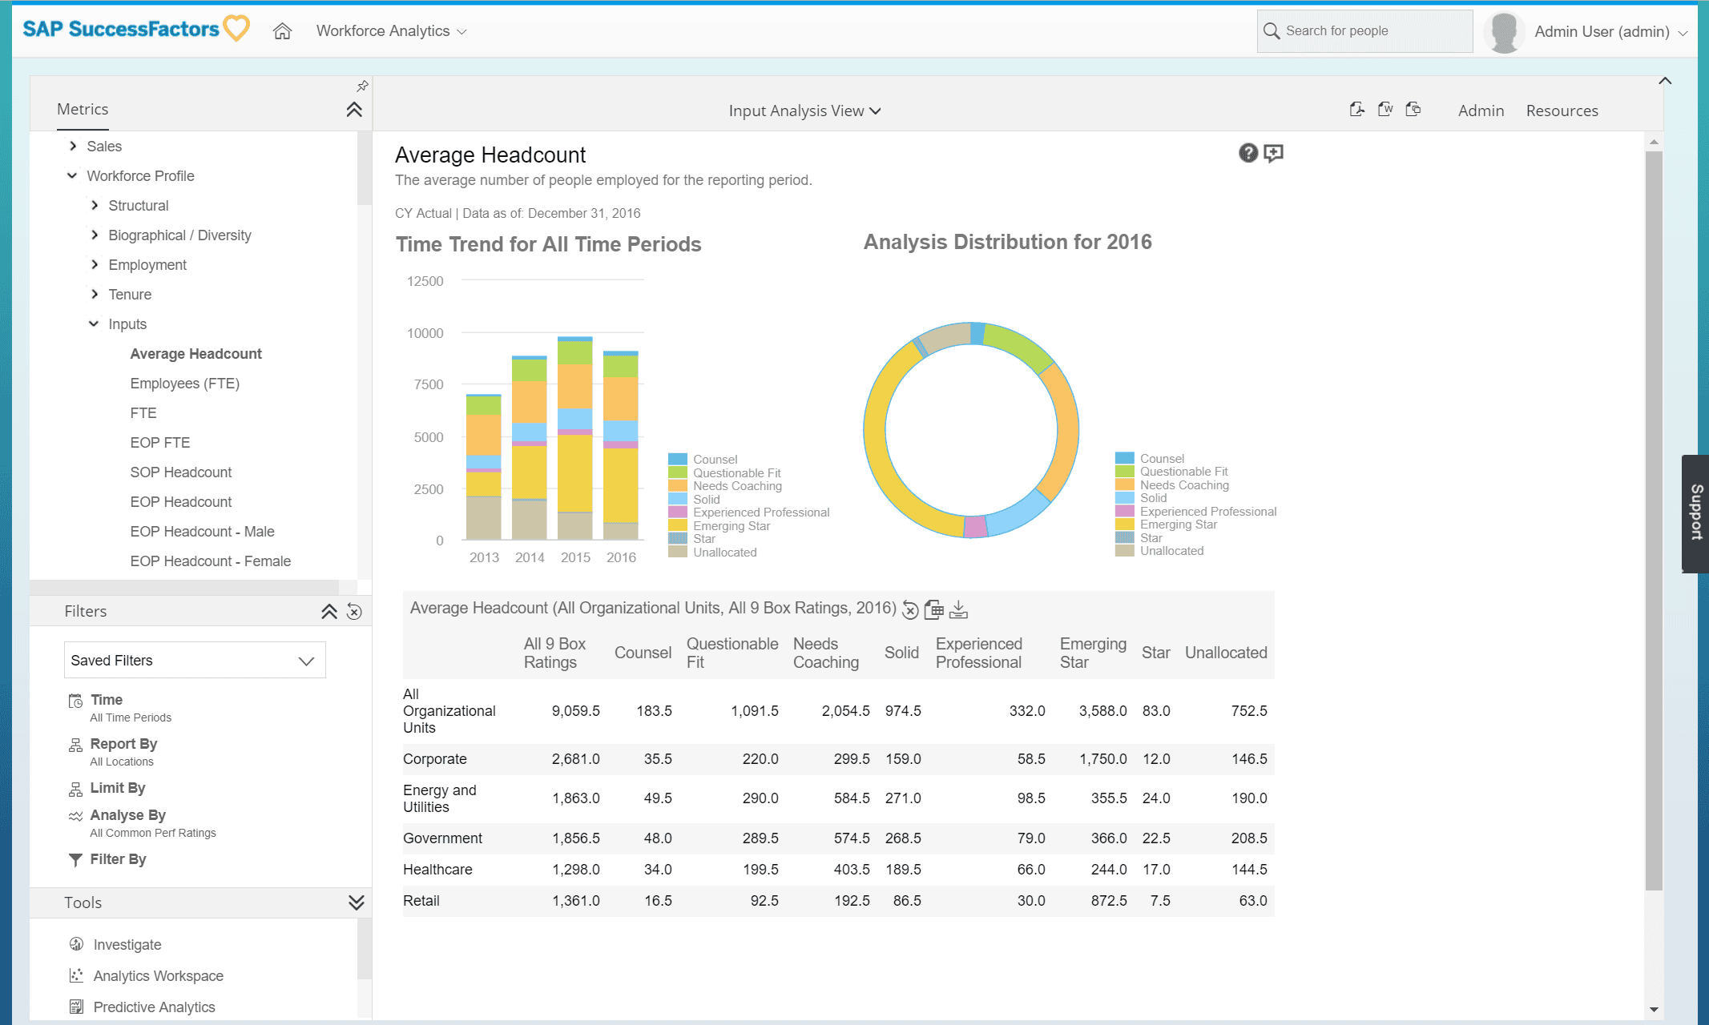The image size is (1709, 1025).
Task: Focus the Search for people field
Action: click(1364, 31)
